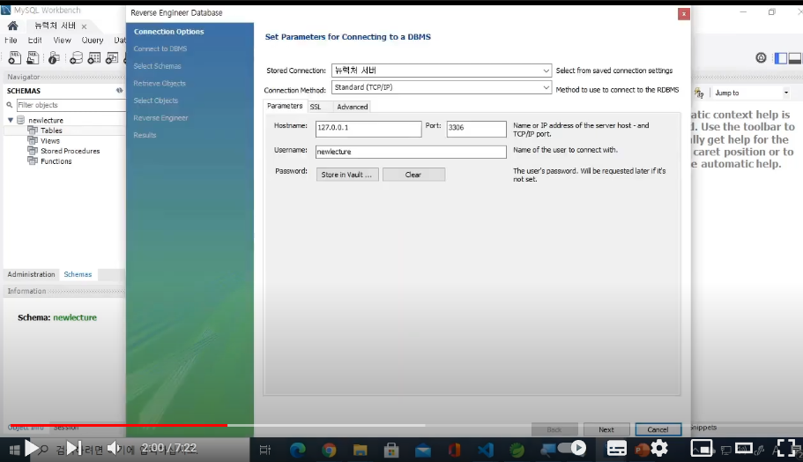Click the Username input field
Screen dimensions: 803x462
click(x=411, y=152)
